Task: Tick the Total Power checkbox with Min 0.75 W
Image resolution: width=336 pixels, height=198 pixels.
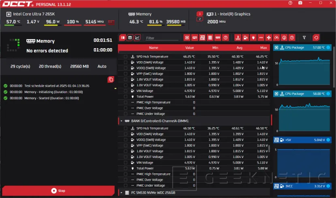Action: point(126,168)
